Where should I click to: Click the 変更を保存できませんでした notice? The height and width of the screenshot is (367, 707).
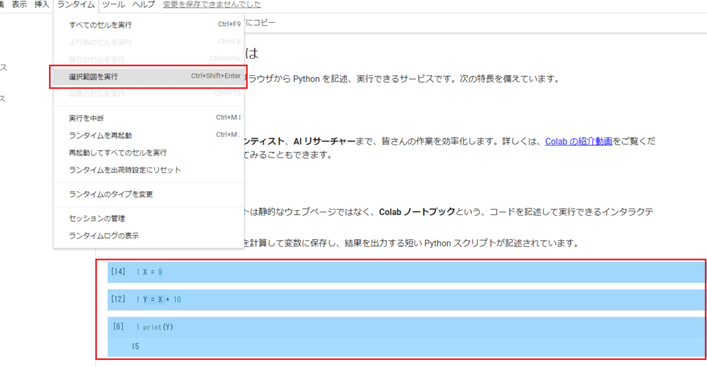pos(211,5)
